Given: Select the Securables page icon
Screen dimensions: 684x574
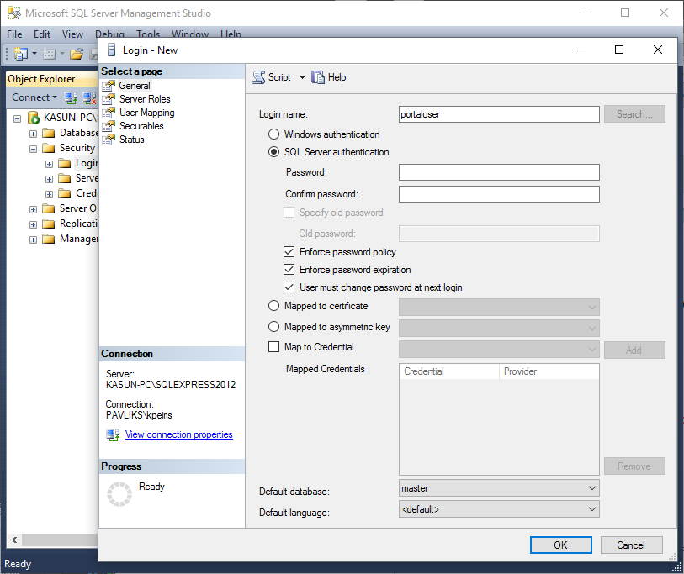Looking at the screenshot, I should (109, 126).
